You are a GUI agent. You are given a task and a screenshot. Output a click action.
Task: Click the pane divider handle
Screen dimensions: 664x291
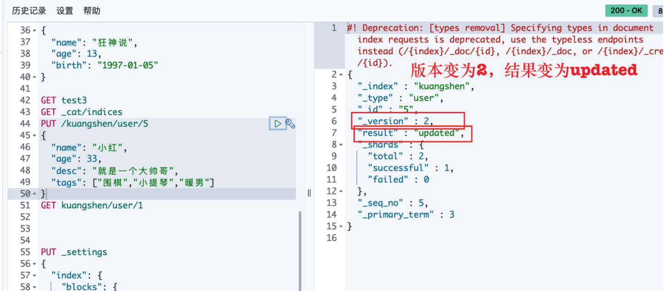tap(309, 193)
